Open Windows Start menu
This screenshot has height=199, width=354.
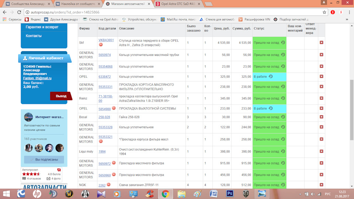(x=6, y=194)
